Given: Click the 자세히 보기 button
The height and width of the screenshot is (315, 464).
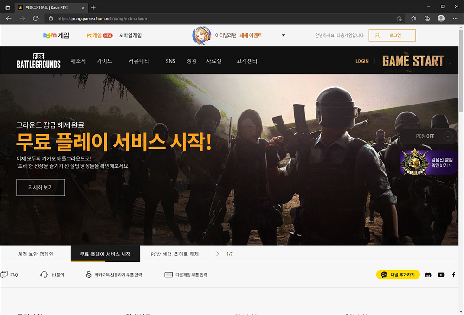Looking at the screenshot, I should tap(40, 187).
